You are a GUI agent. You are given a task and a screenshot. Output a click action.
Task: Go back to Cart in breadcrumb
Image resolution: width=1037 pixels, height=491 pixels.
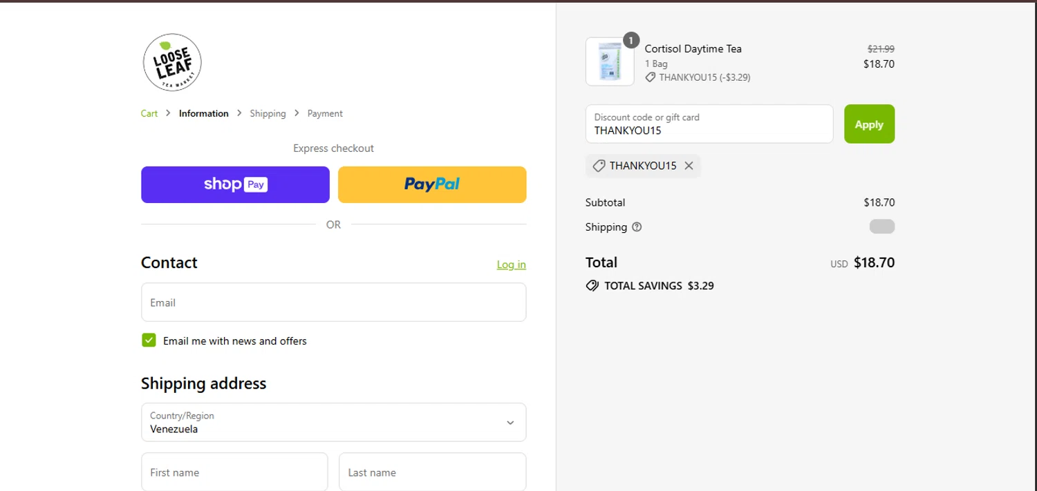pyautogui.click(x=149, y=113)
